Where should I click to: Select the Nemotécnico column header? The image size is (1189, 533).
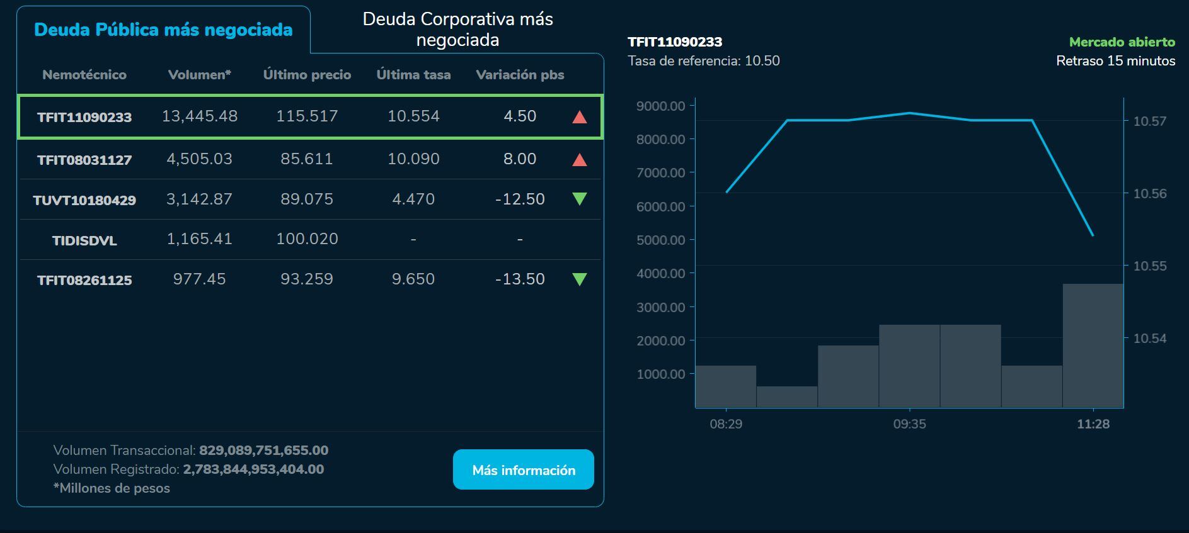84,74
